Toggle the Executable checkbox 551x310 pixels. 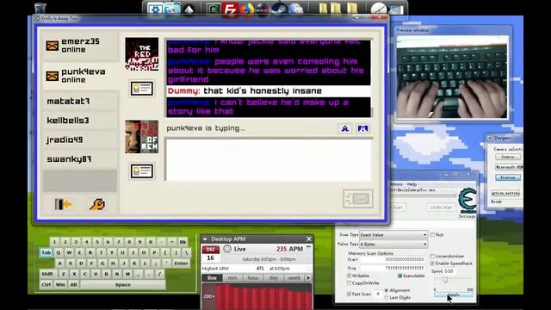click(399, 276)
